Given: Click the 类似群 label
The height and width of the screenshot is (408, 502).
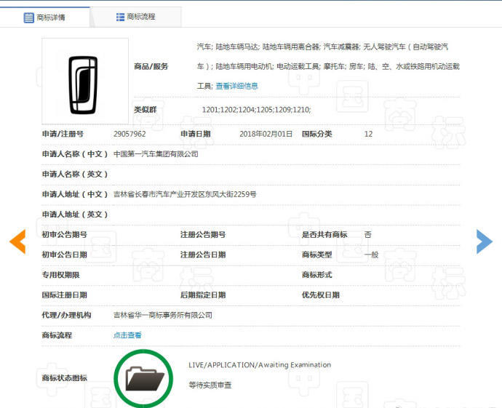Looking at the screenshot, I should (146, 110).
